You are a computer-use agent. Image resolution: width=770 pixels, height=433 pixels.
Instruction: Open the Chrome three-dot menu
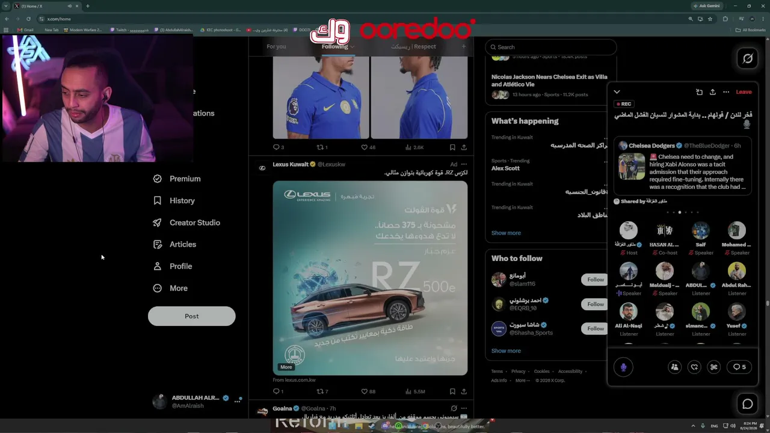point(763,19)
